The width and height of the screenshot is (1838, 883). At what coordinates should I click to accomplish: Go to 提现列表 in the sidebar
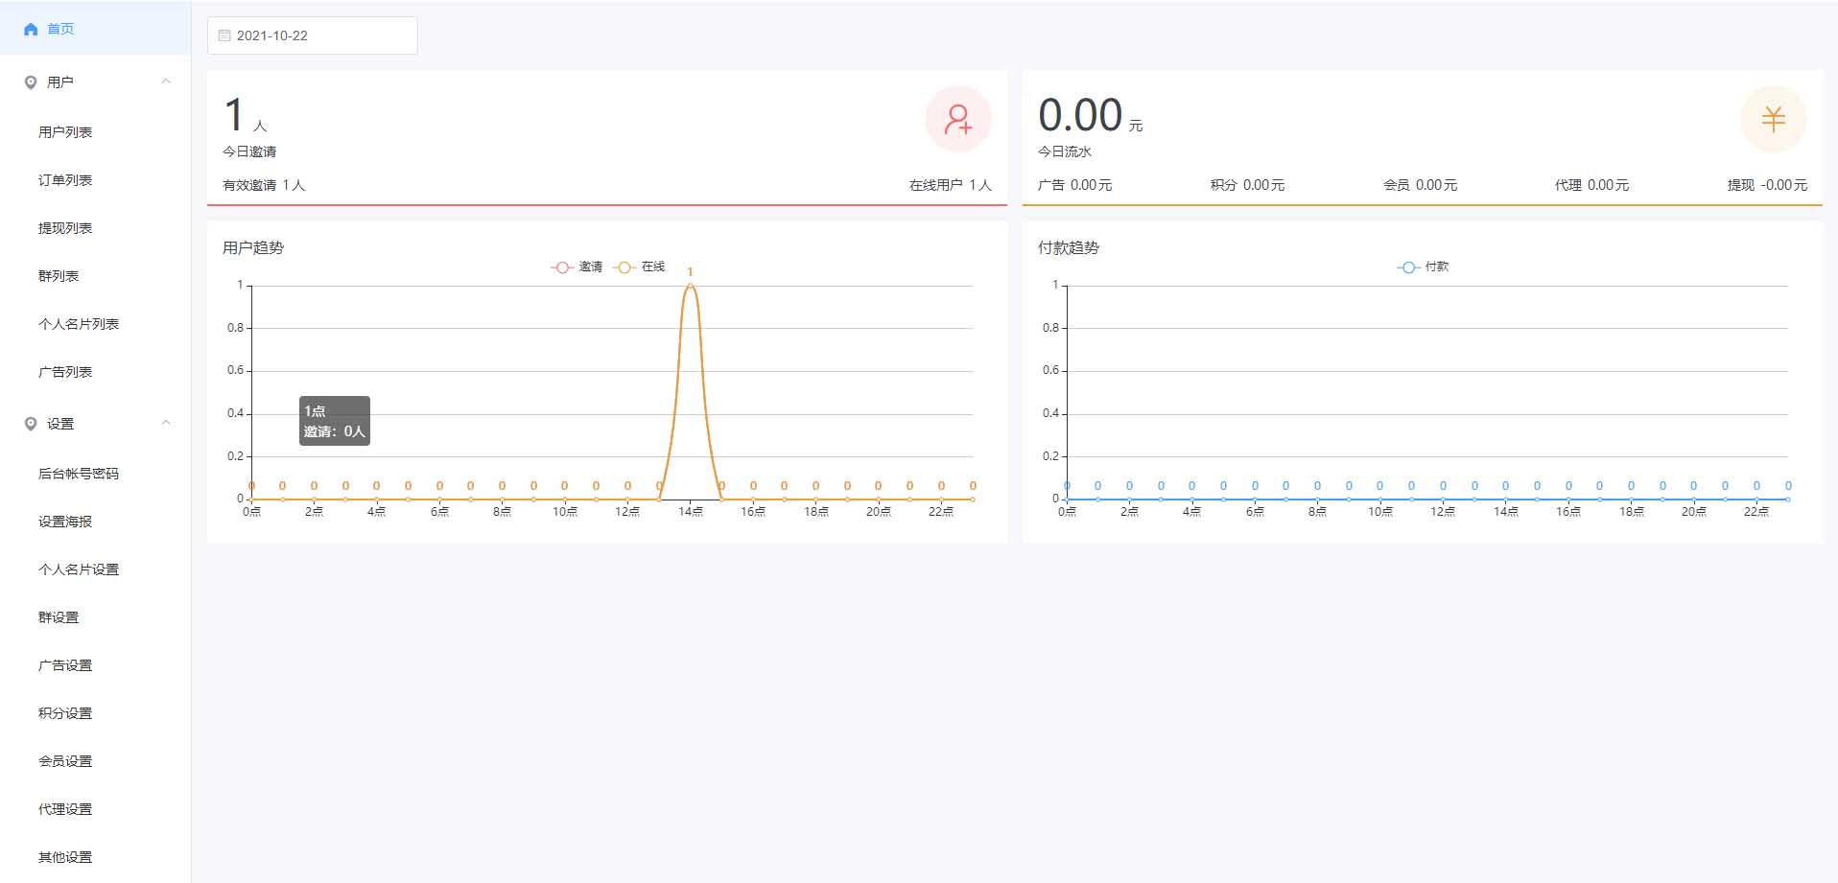click(65, 228)
